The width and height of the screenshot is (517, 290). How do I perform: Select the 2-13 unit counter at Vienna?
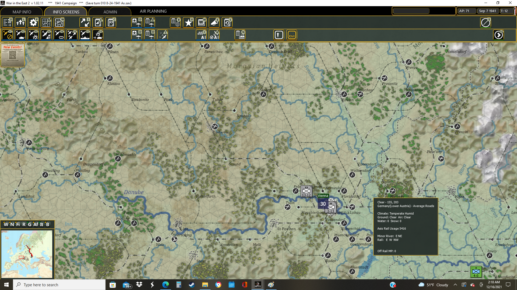[x=331, y=207]
